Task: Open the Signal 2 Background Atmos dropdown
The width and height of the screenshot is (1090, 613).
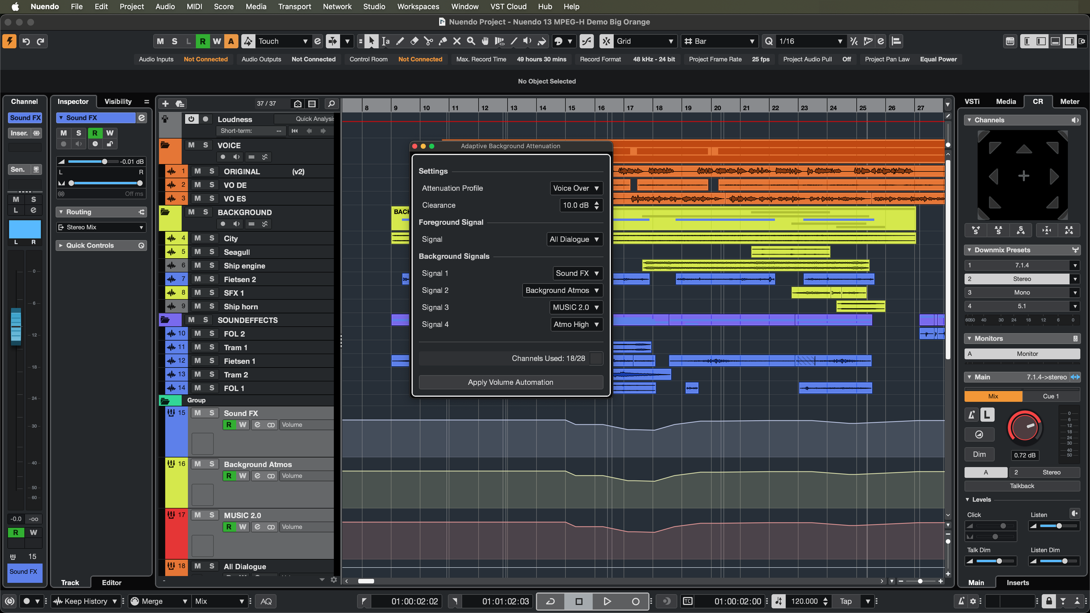Action: [562, 290]
